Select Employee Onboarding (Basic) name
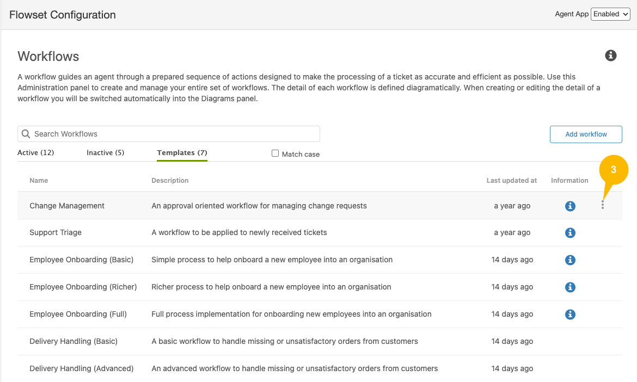The height and width of the screenshot is (382, 637). (x=81, y=260)
